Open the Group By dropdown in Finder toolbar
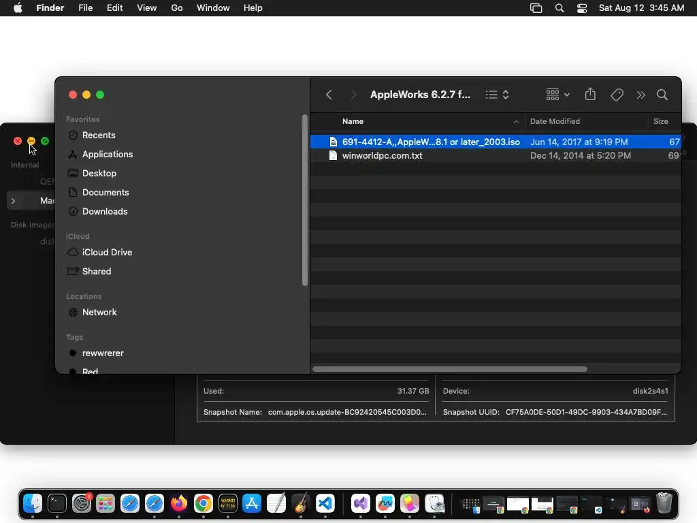The image size is (697, 523). (558, 95)
